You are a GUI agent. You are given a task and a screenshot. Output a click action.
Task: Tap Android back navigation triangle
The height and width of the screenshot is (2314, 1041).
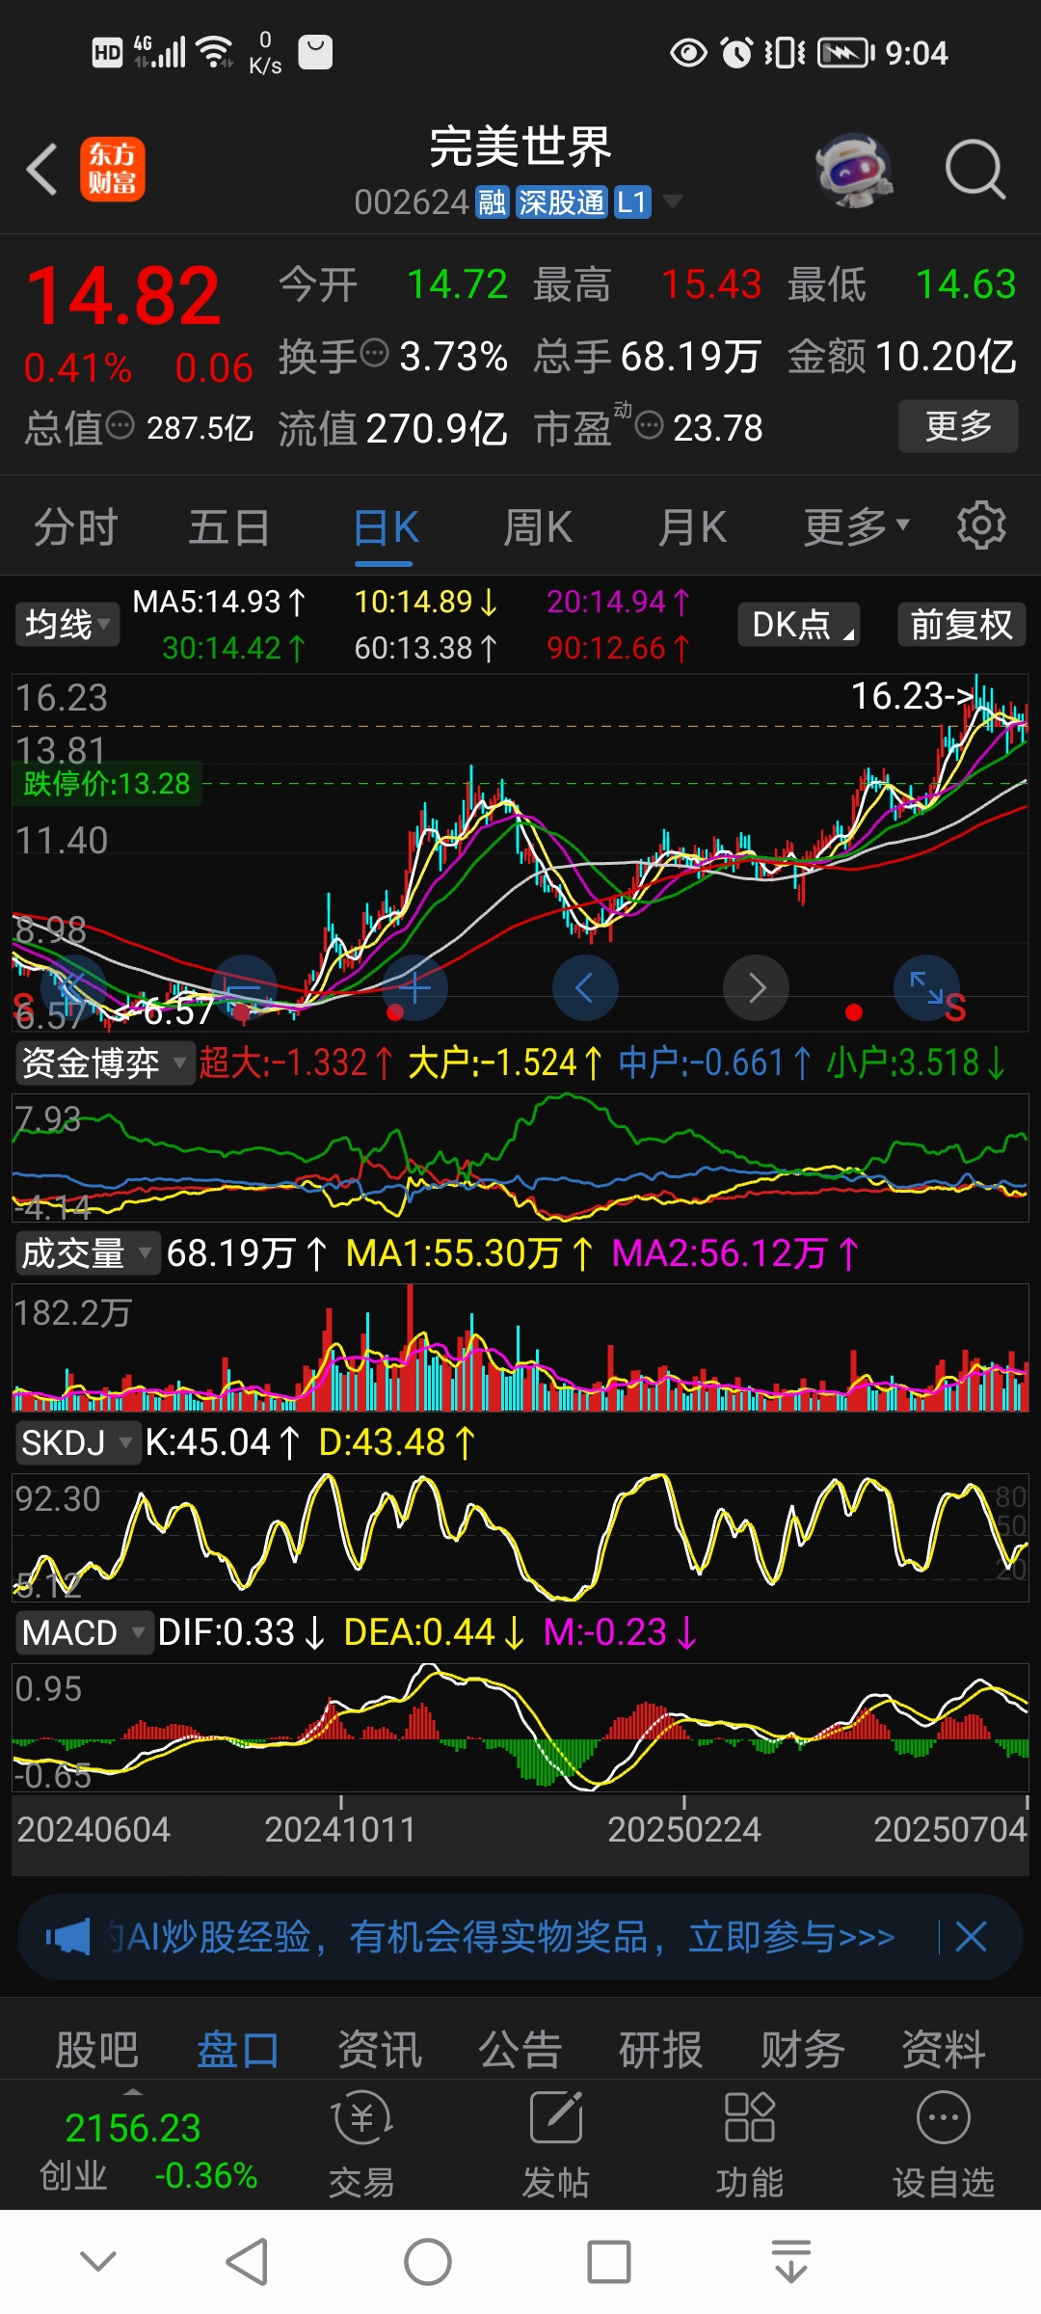pos(247,2262)
